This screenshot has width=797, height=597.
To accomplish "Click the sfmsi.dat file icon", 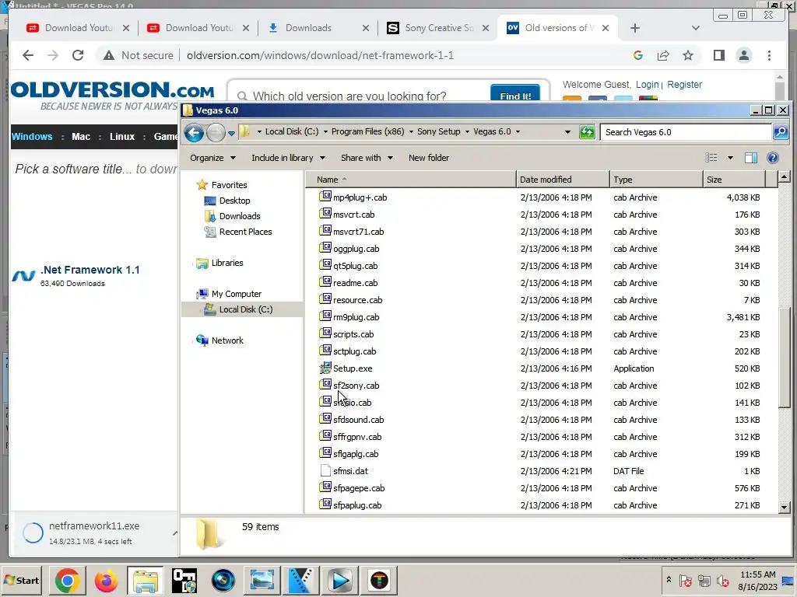I will [x=325, y=471].
